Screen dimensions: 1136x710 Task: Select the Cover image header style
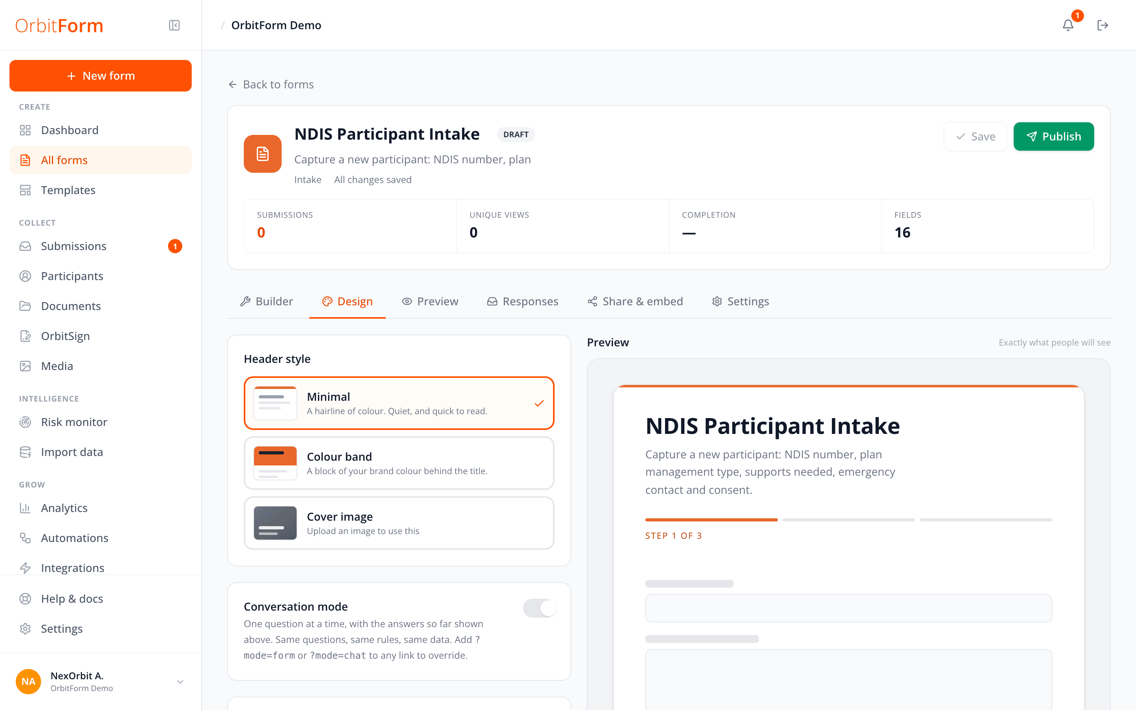(x=399, y=523)
